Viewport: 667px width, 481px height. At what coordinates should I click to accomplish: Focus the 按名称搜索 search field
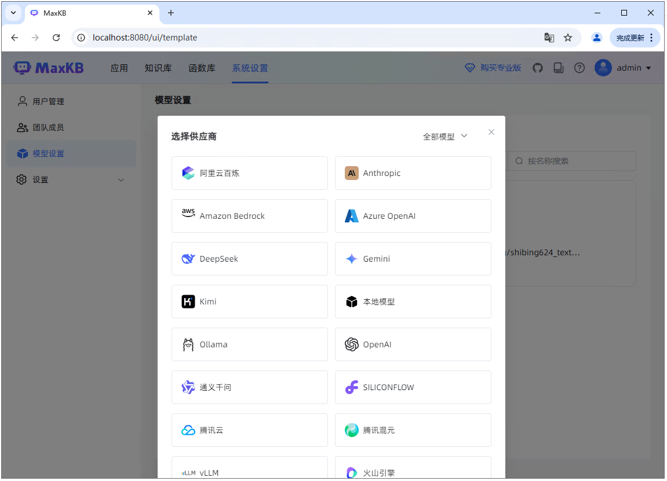coord(572,161)
